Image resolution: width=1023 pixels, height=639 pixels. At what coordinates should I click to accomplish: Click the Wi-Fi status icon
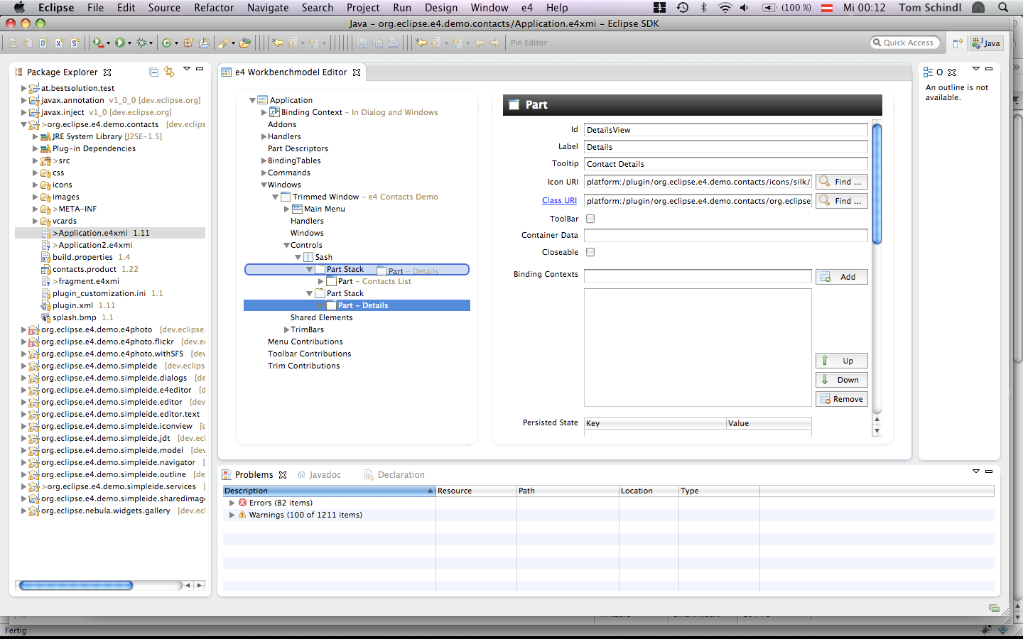pos(725,7)
